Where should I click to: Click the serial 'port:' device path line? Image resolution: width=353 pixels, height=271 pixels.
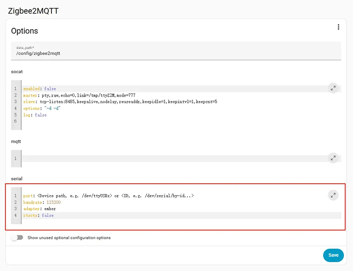[108, 196]
